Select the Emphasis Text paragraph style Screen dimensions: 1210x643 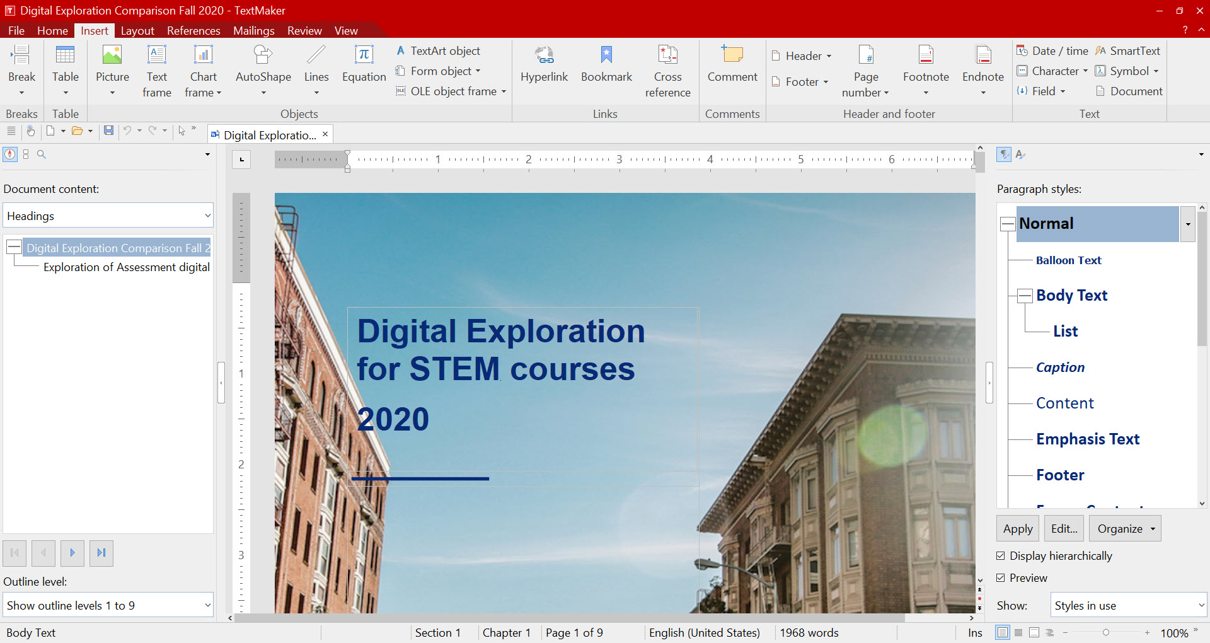pos(1088,439)
